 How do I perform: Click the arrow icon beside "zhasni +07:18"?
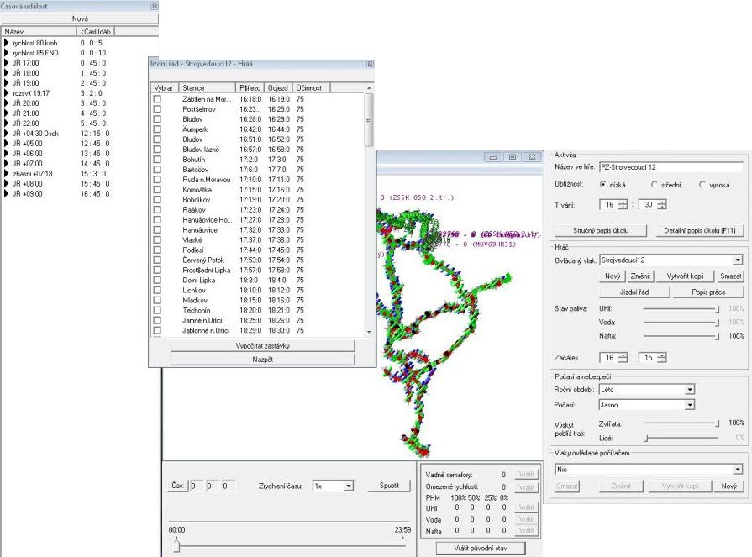[8, 173]
